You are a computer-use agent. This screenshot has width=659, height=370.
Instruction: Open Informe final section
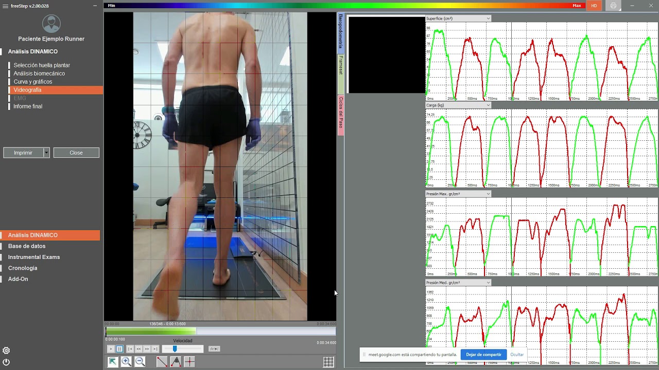point(28,106)
